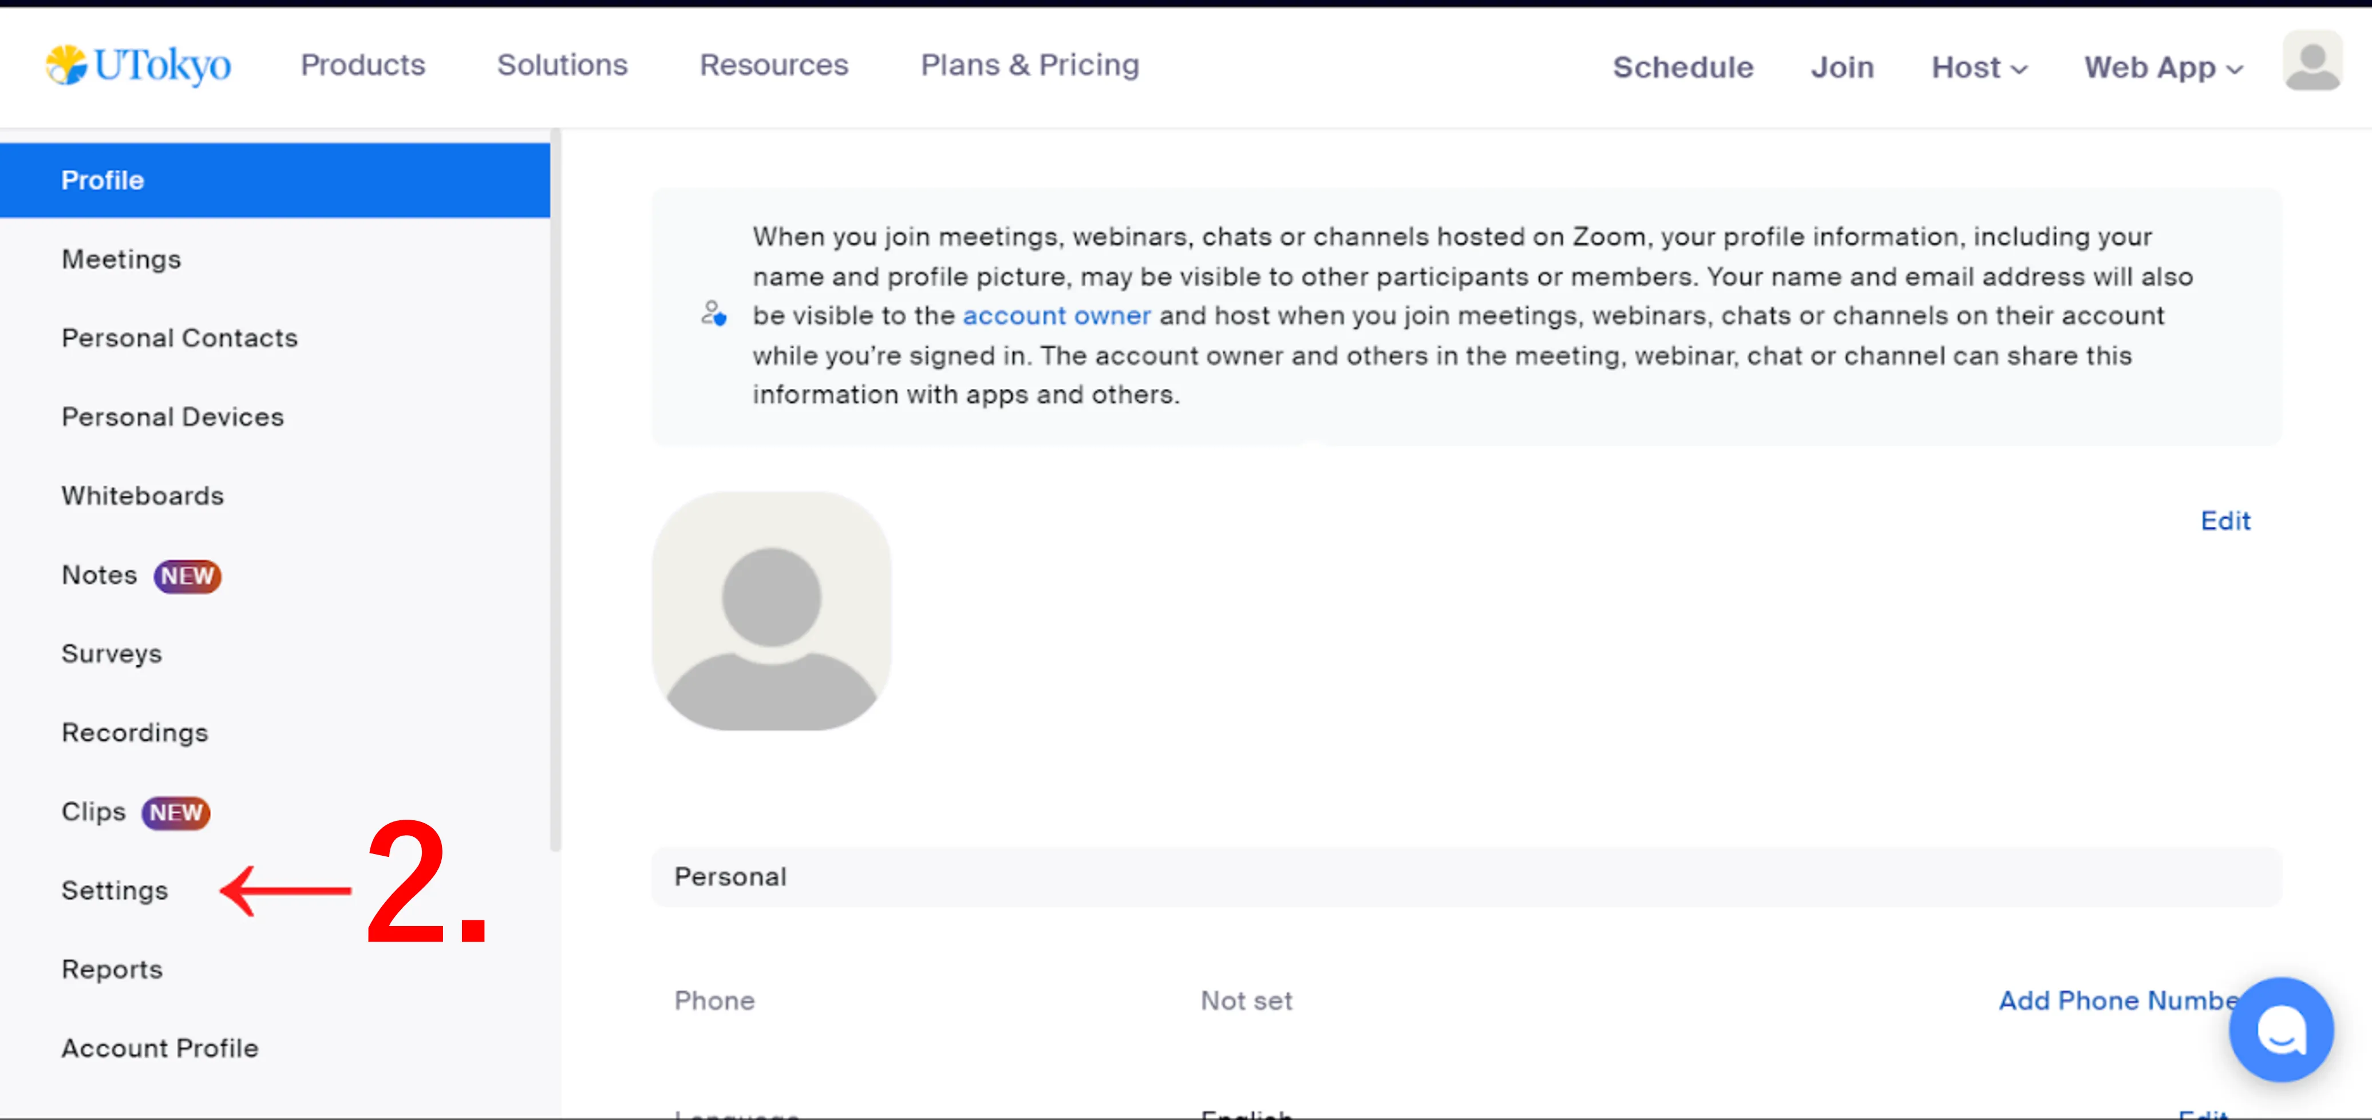The height and width of the screenshot is (1120, 2372).
Task: Expand the Host dropdown menu
Action: click(x=1978, y=67)
